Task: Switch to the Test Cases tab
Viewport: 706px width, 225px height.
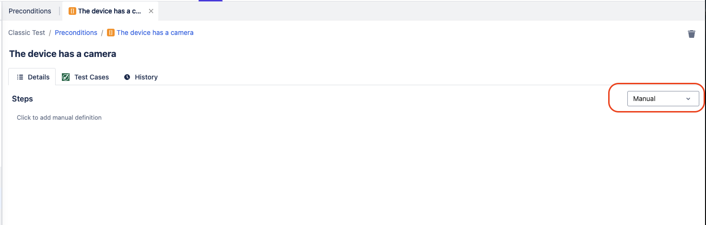Action: 91,77
